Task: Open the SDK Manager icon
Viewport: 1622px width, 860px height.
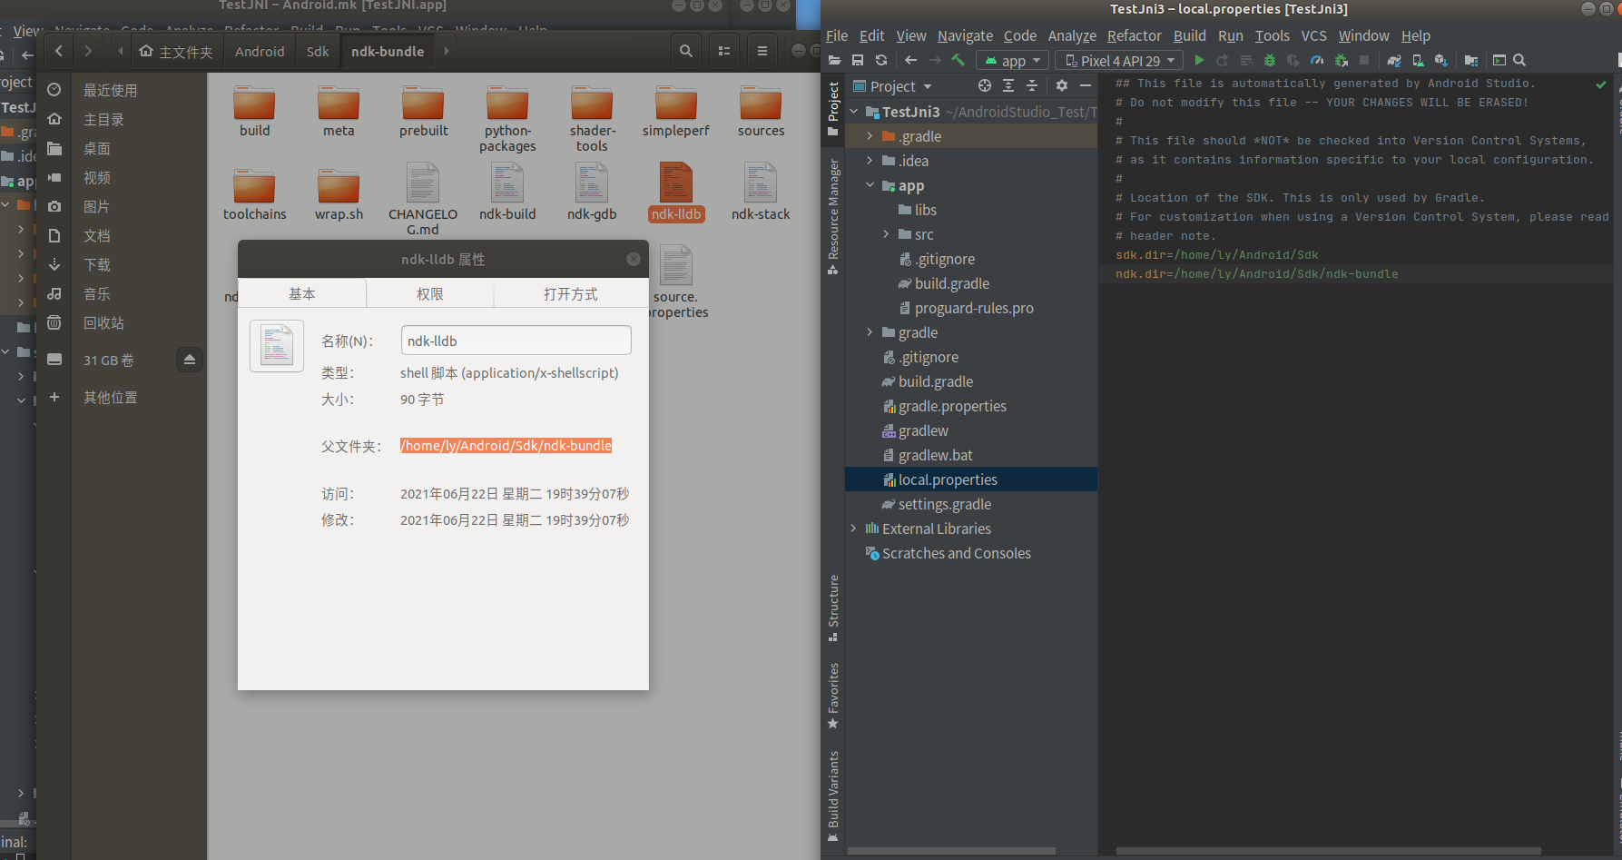Action: pyautogui.click(x=1441, y=60)
